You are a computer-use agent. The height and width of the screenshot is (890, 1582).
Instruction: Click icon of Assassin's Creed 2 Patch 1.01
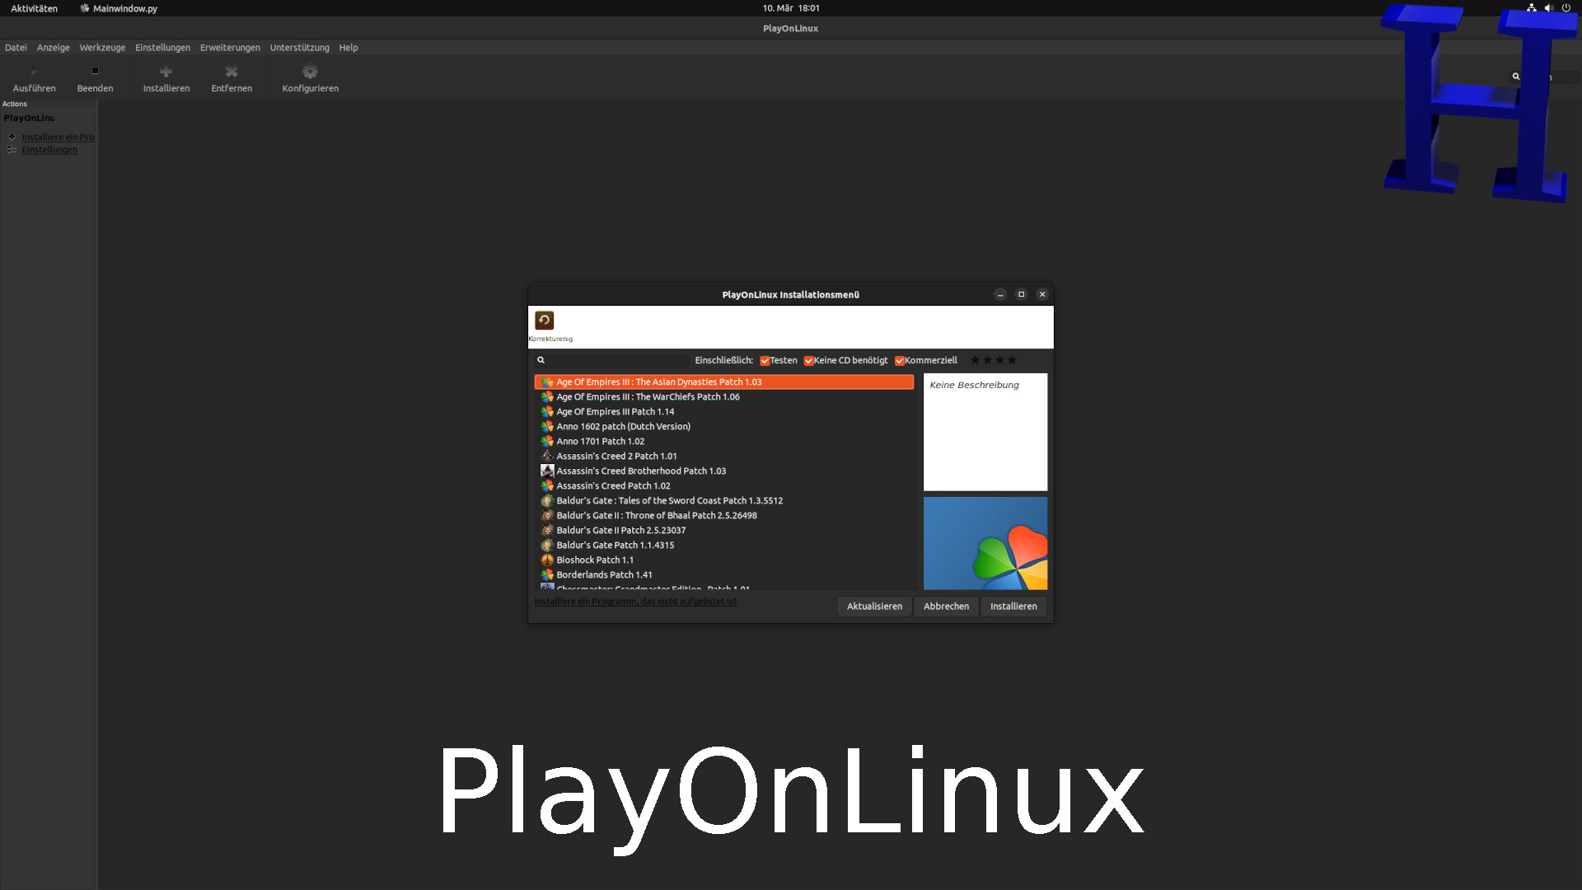click(547, 456)
